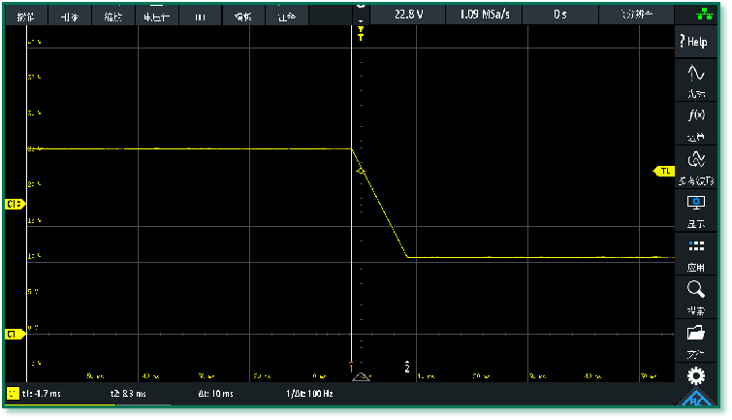This screenshot has height=420, width=732.
Task: Open the search magnifier tool
Action: 695,294
